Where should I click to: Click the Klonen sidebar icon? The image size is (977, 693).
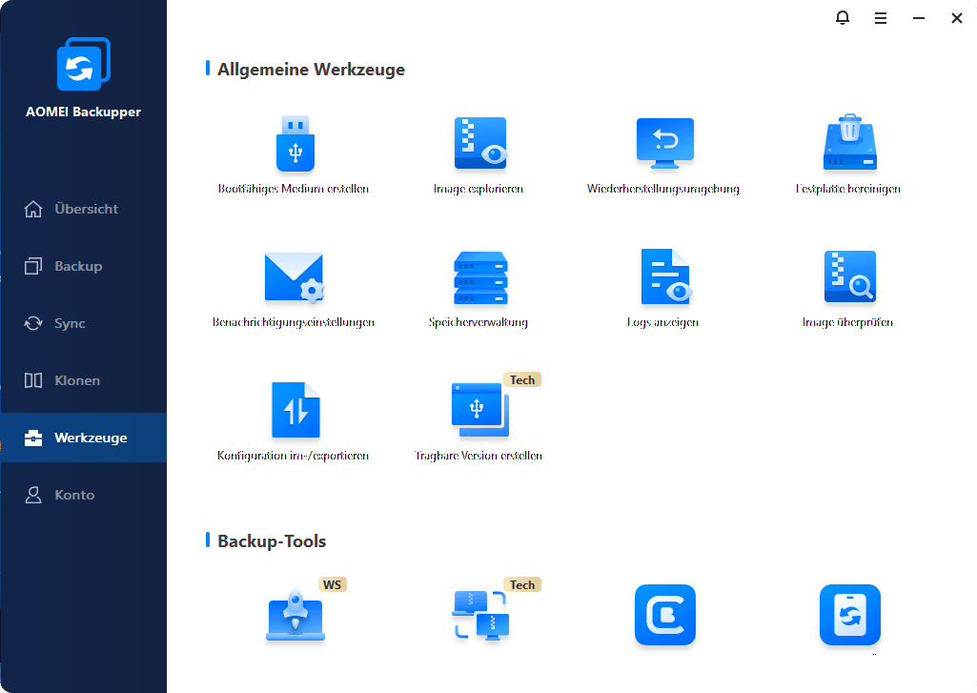(33, 380)
